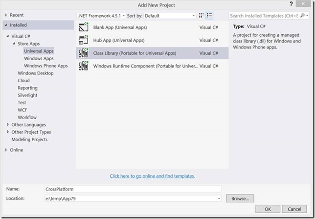The width and height of the screenshot is (315, 219).
Task: Click the Name field containing CrossPlatform
Action: click(x=133, y=189)
